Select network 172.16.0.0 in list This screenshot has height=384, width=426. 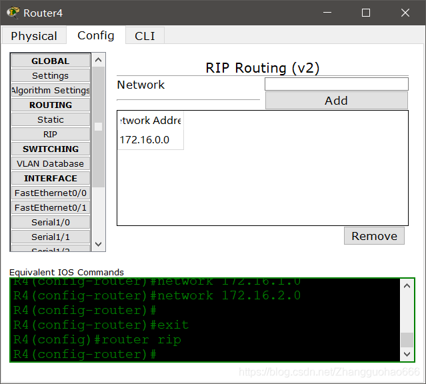click(x=151, y=140)
